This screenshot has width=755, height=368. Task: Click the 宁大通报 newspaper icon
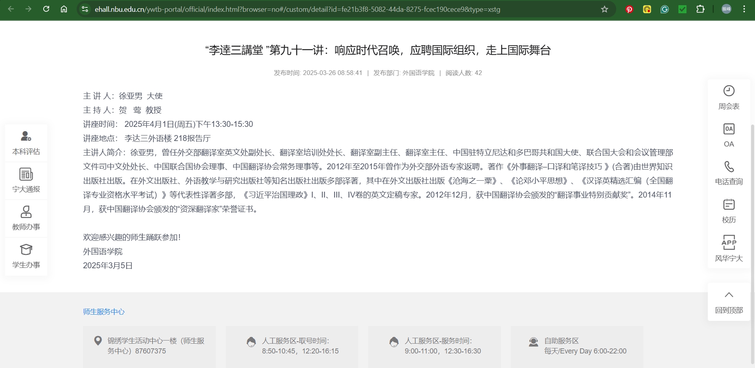coord(26,174)
